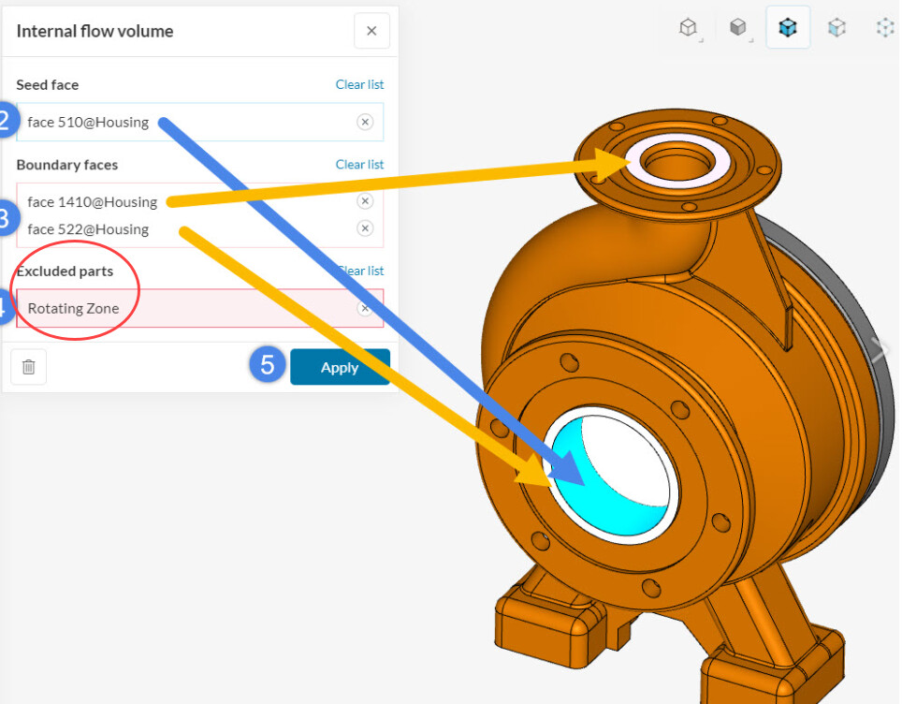This screenshot has height=704, width=902.
Task: Remove face 1410@Housing from boundary faces
Action: 365,201
